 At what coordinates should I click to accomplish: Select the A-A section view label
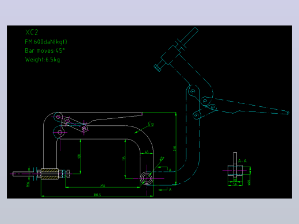(x=242, y=161)
